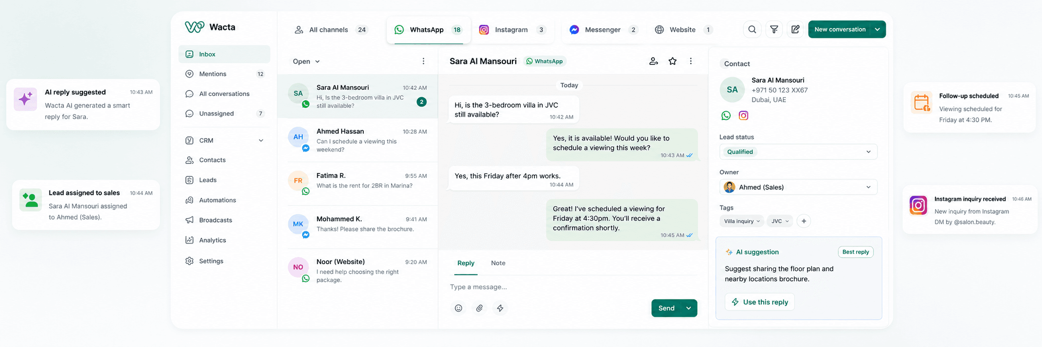
Task: Select the Note tab
Action: pos(498,263)
